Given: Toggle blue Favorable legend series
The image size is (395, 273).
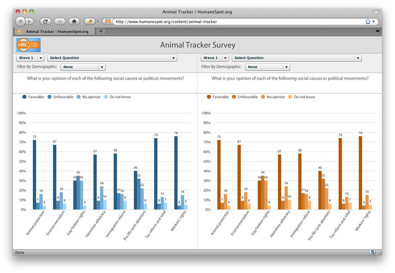Looking at the screenshot, I should pyautogui.click(x=33, y=97).
